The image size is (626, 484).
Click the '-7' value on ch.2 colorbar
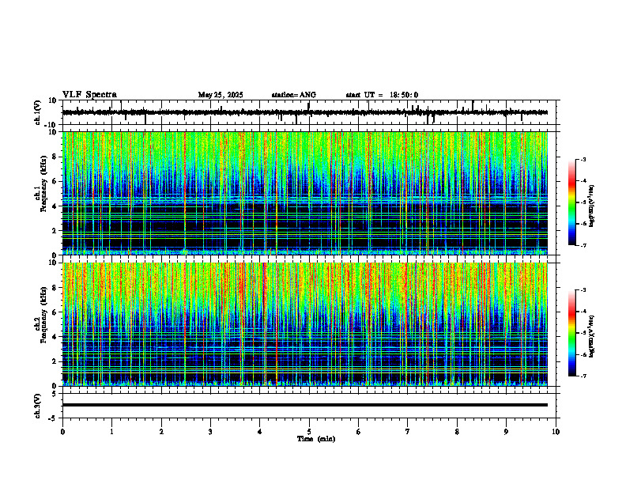(583, 376)
